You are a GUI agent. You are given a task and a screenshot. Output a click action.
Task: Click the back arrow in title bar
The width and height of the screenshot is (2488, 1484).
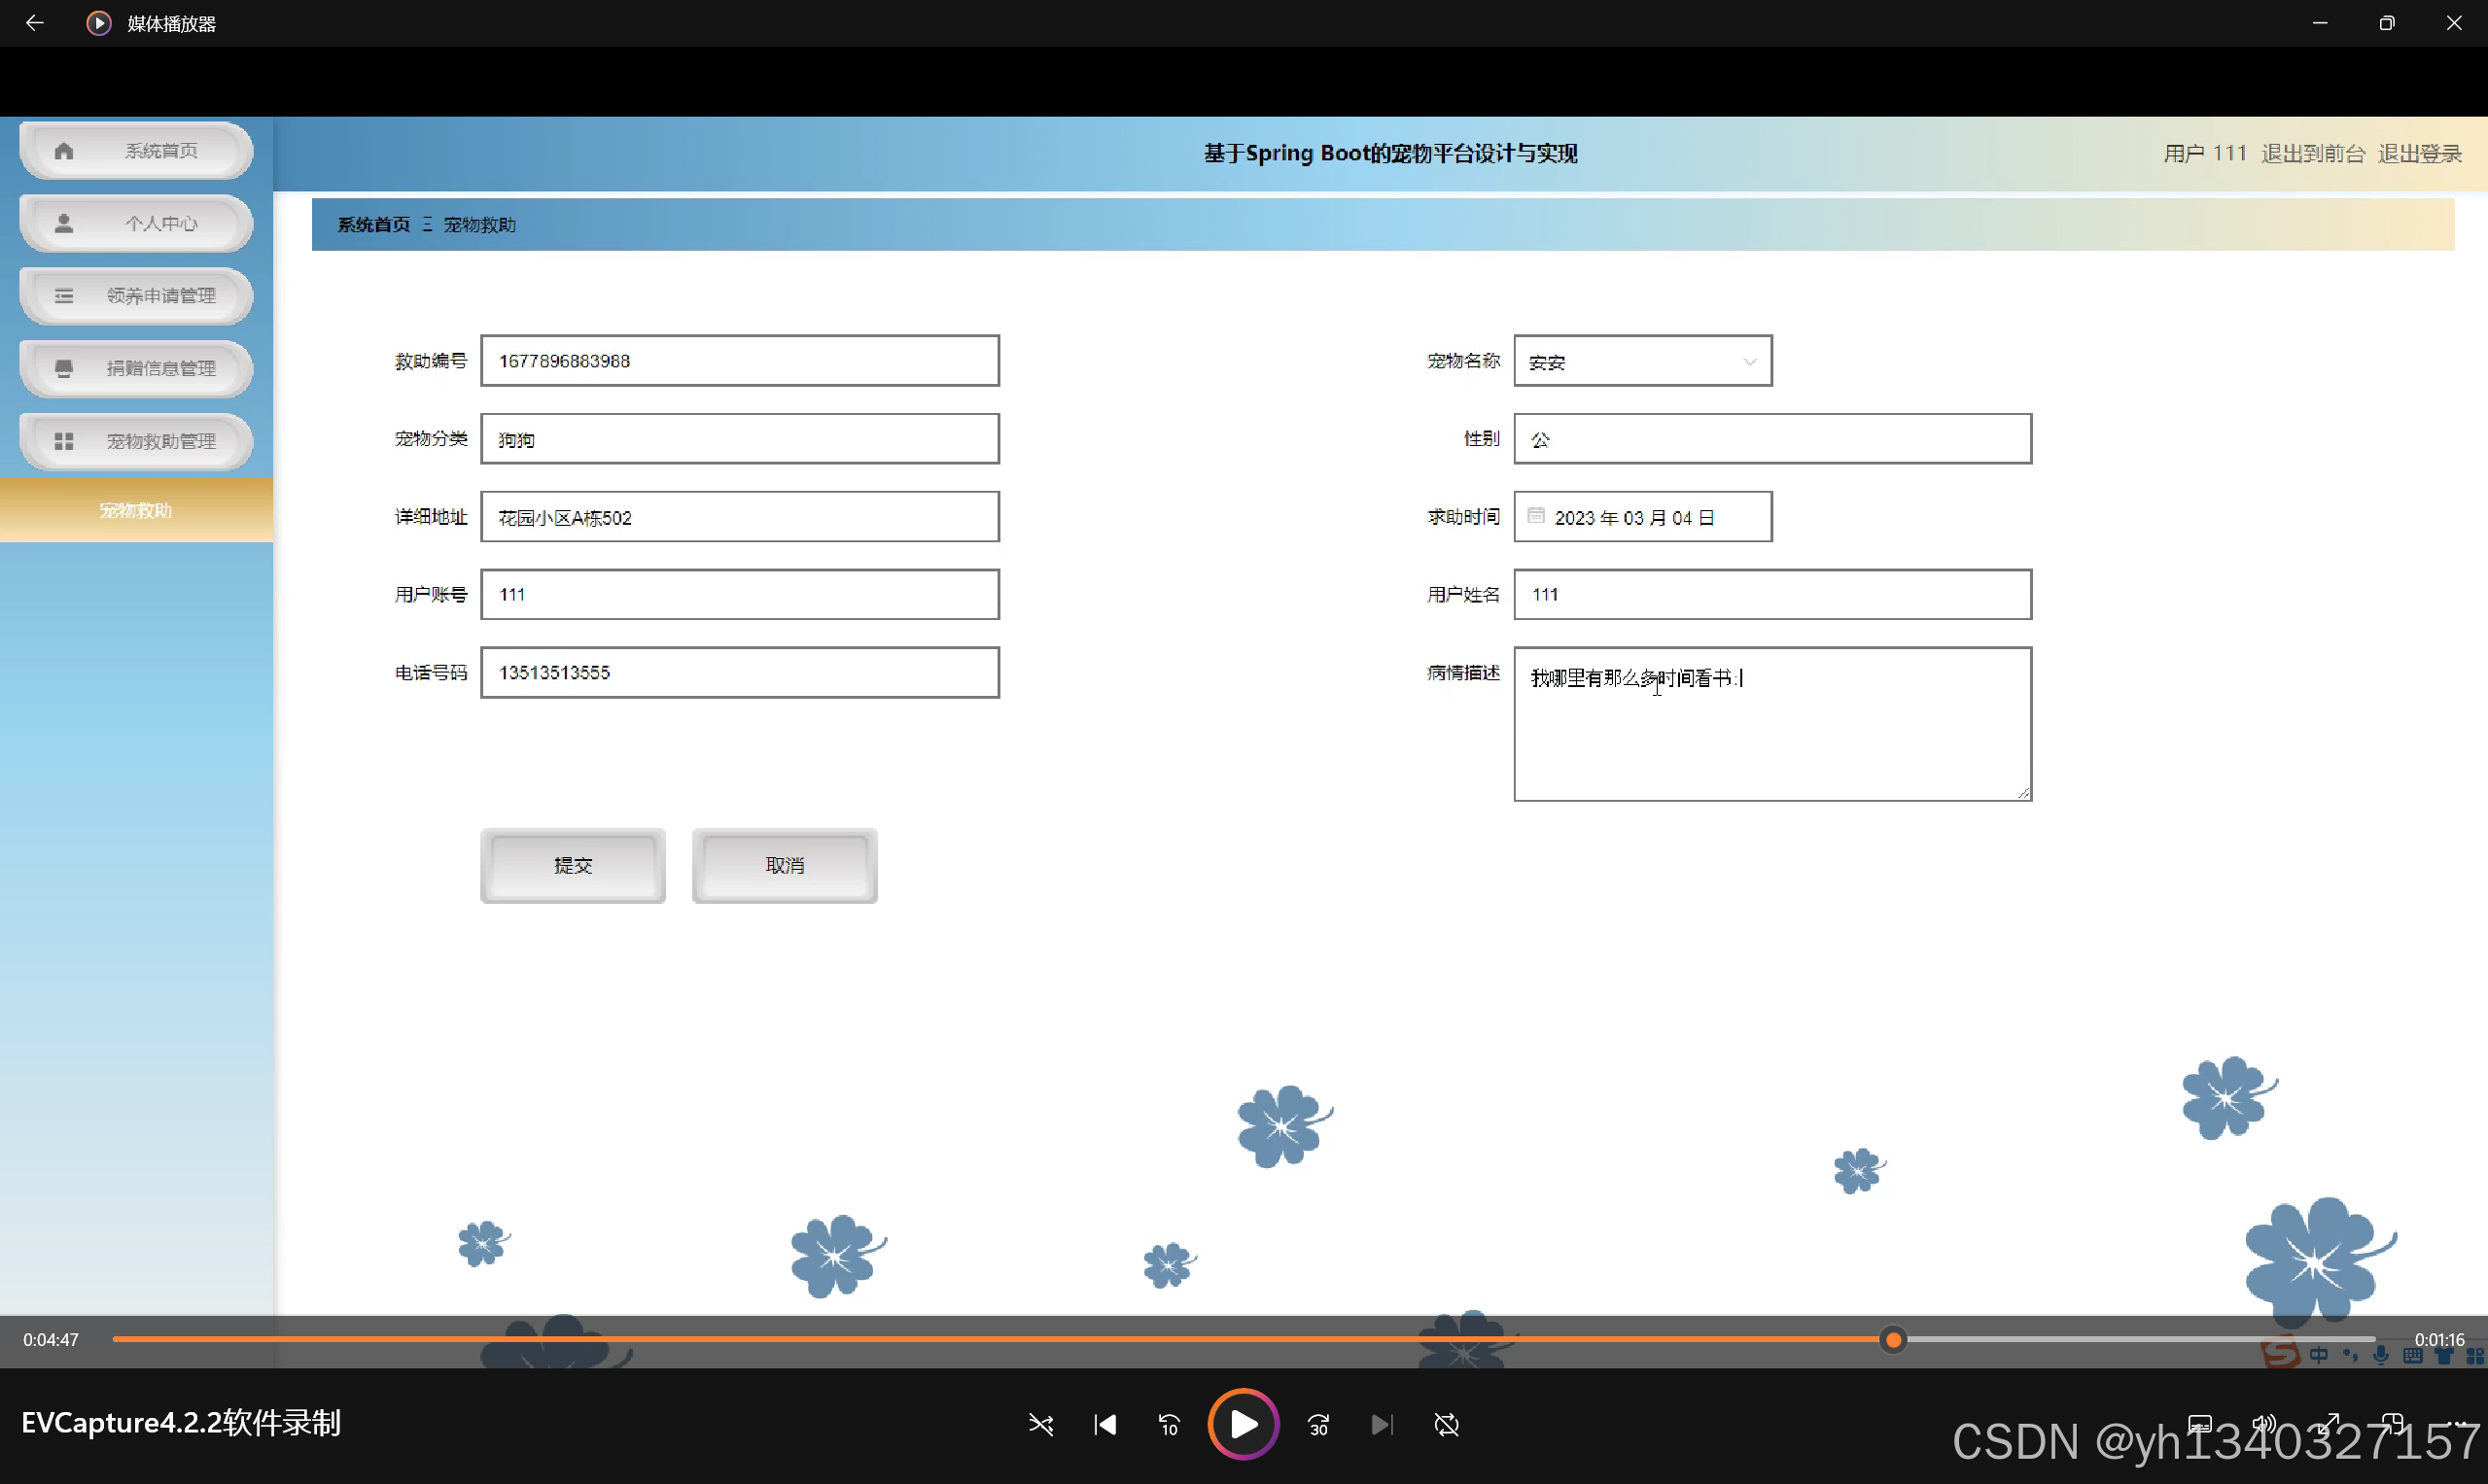click(x=35, y=23)
